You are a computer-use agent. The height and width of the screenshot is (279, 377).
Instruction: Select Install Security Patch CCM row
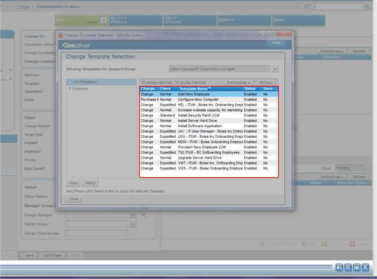click(209, 115)
